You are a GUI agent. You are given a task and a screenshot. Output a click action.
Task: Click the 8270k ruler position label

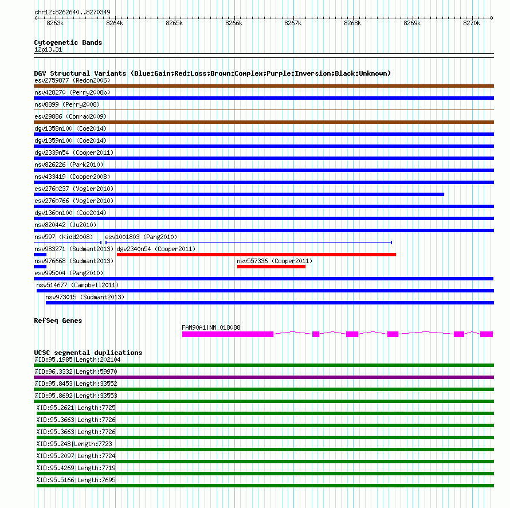pos(472,23)
